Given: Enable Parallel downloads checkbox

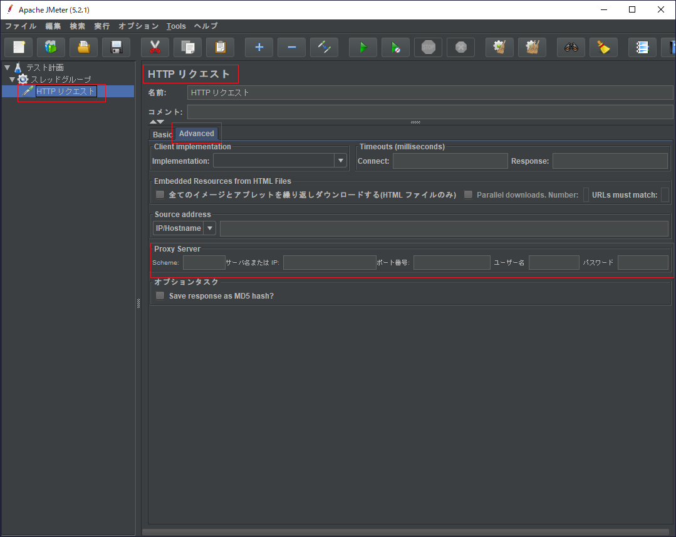Looking at the screenshot, I should [x=468, y=194].
